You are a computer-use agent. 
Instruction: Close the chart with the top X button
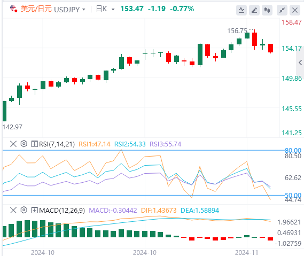[295, 10]
